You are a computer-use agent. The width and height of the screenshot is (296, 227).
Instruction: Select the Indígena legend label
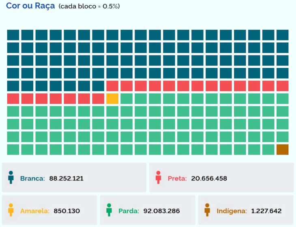(x=232, y=211)
